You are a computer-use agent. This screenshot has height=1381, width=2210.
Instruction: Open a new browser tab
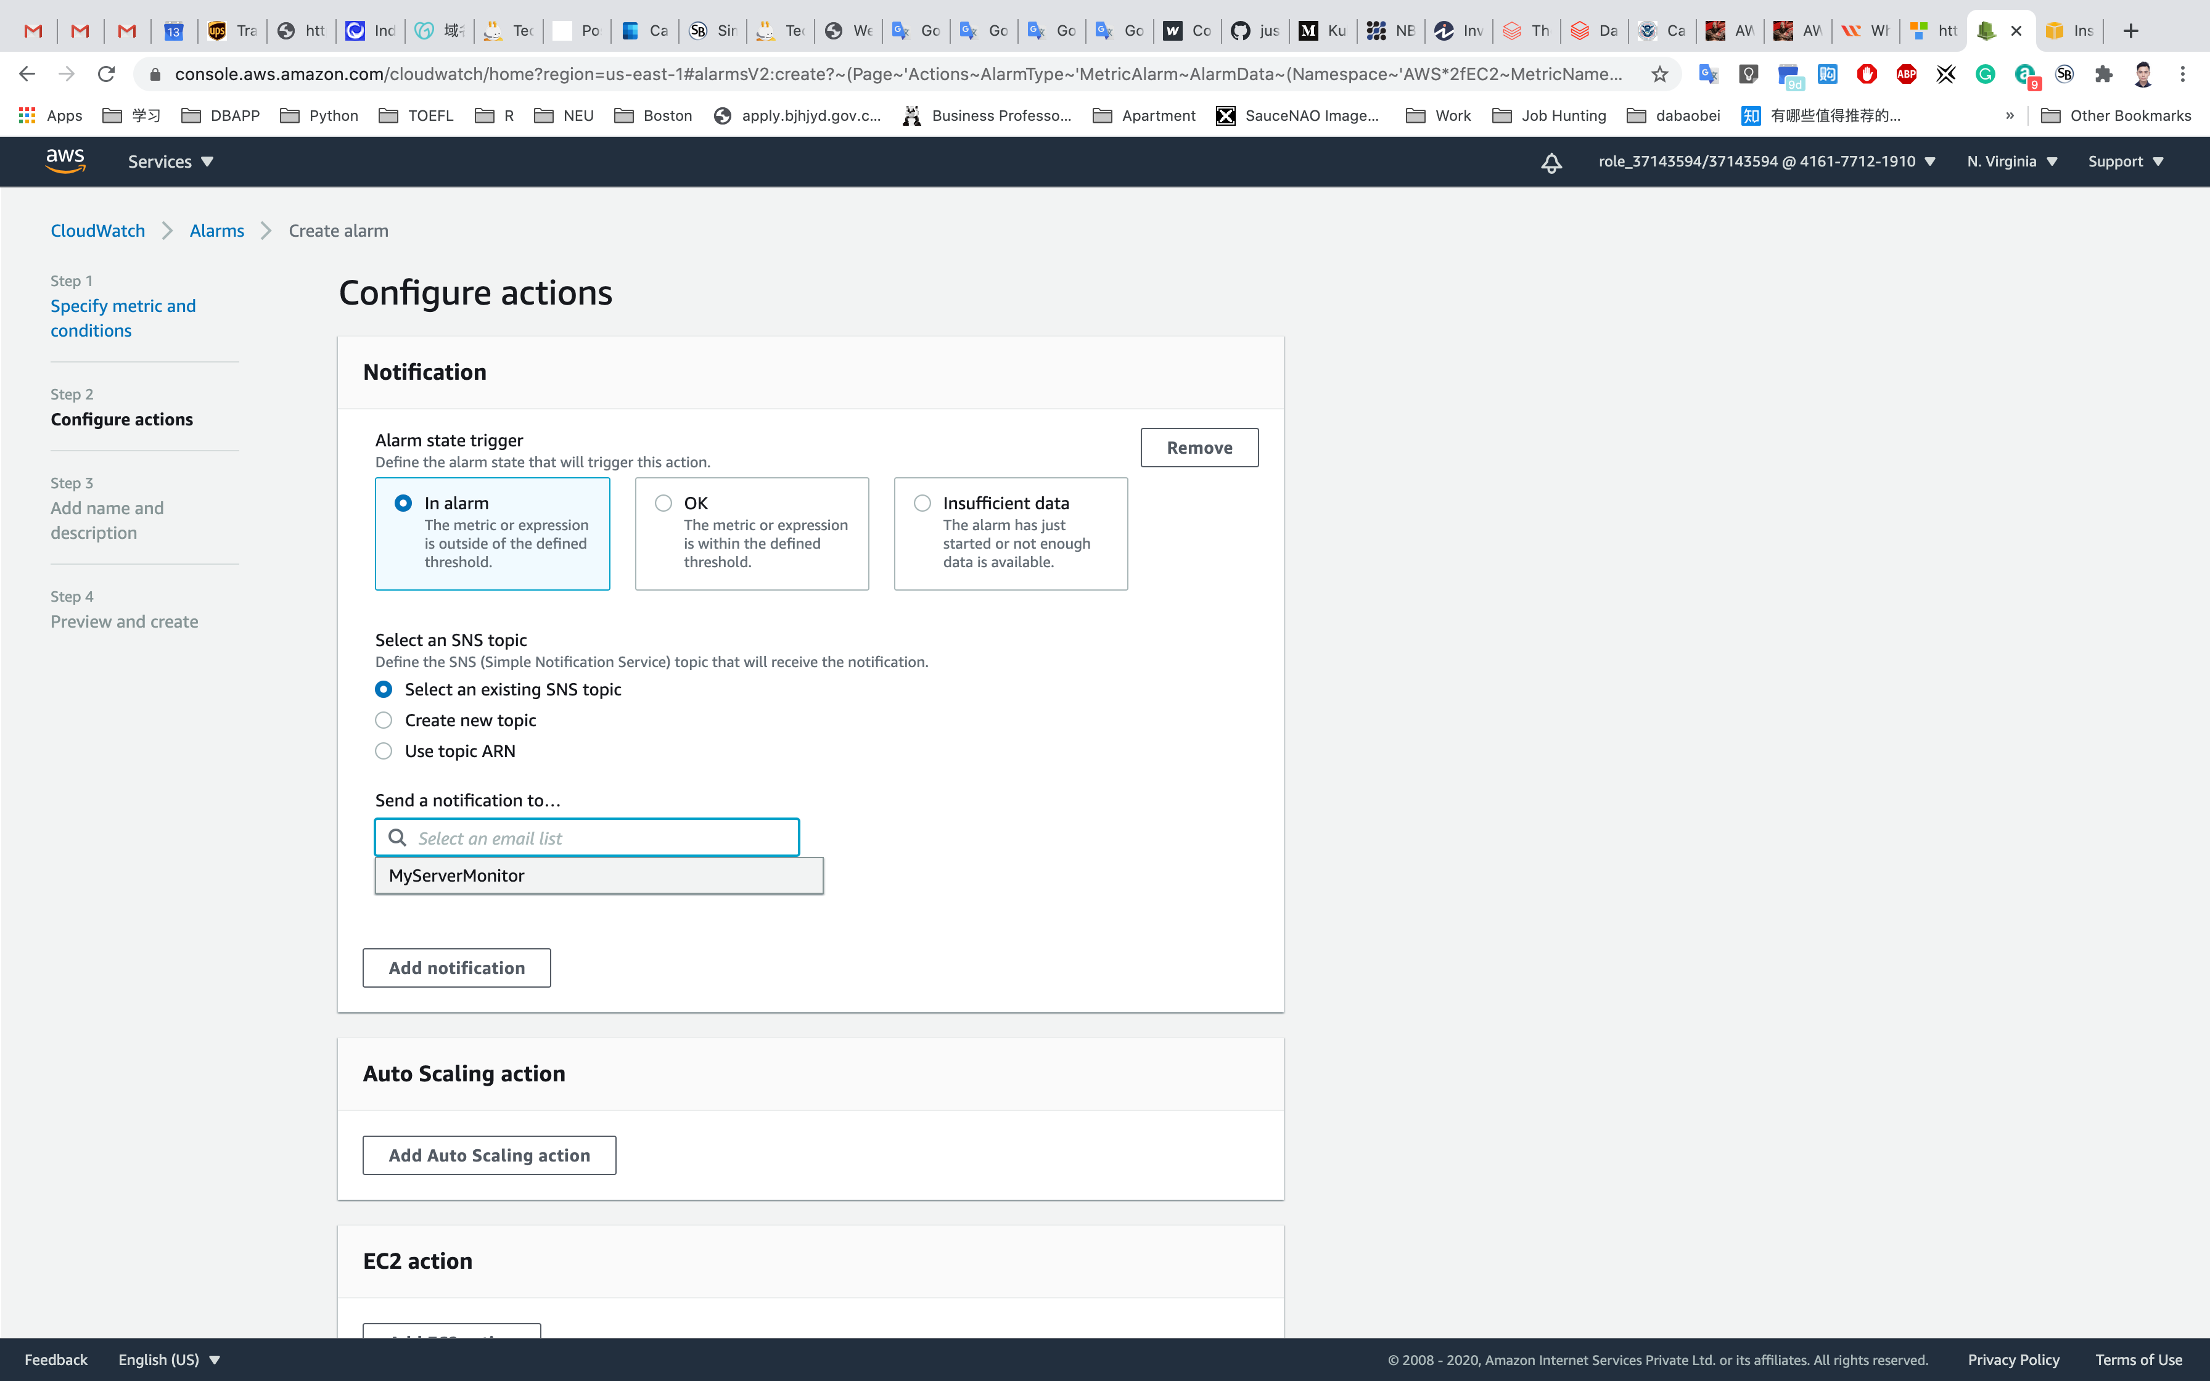pyautogui.click(x=2130, y=30)
